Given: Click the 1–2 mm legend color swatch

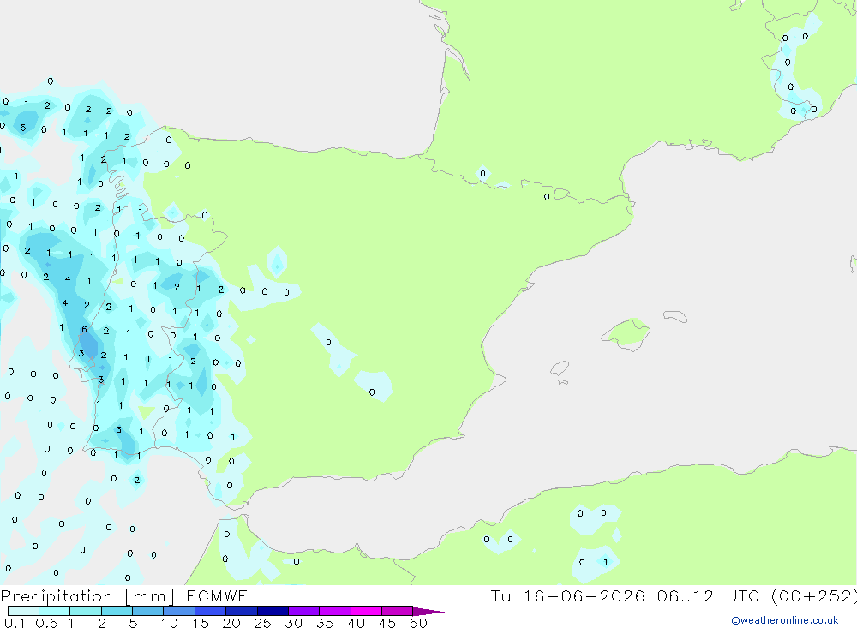Looking at the screenshot, I should click(86, 611).
